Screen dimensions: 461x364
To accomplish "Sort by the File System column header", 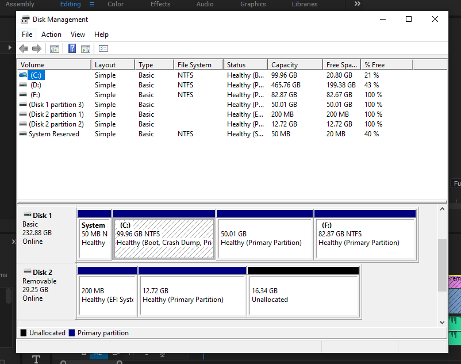I will [198, 64].
